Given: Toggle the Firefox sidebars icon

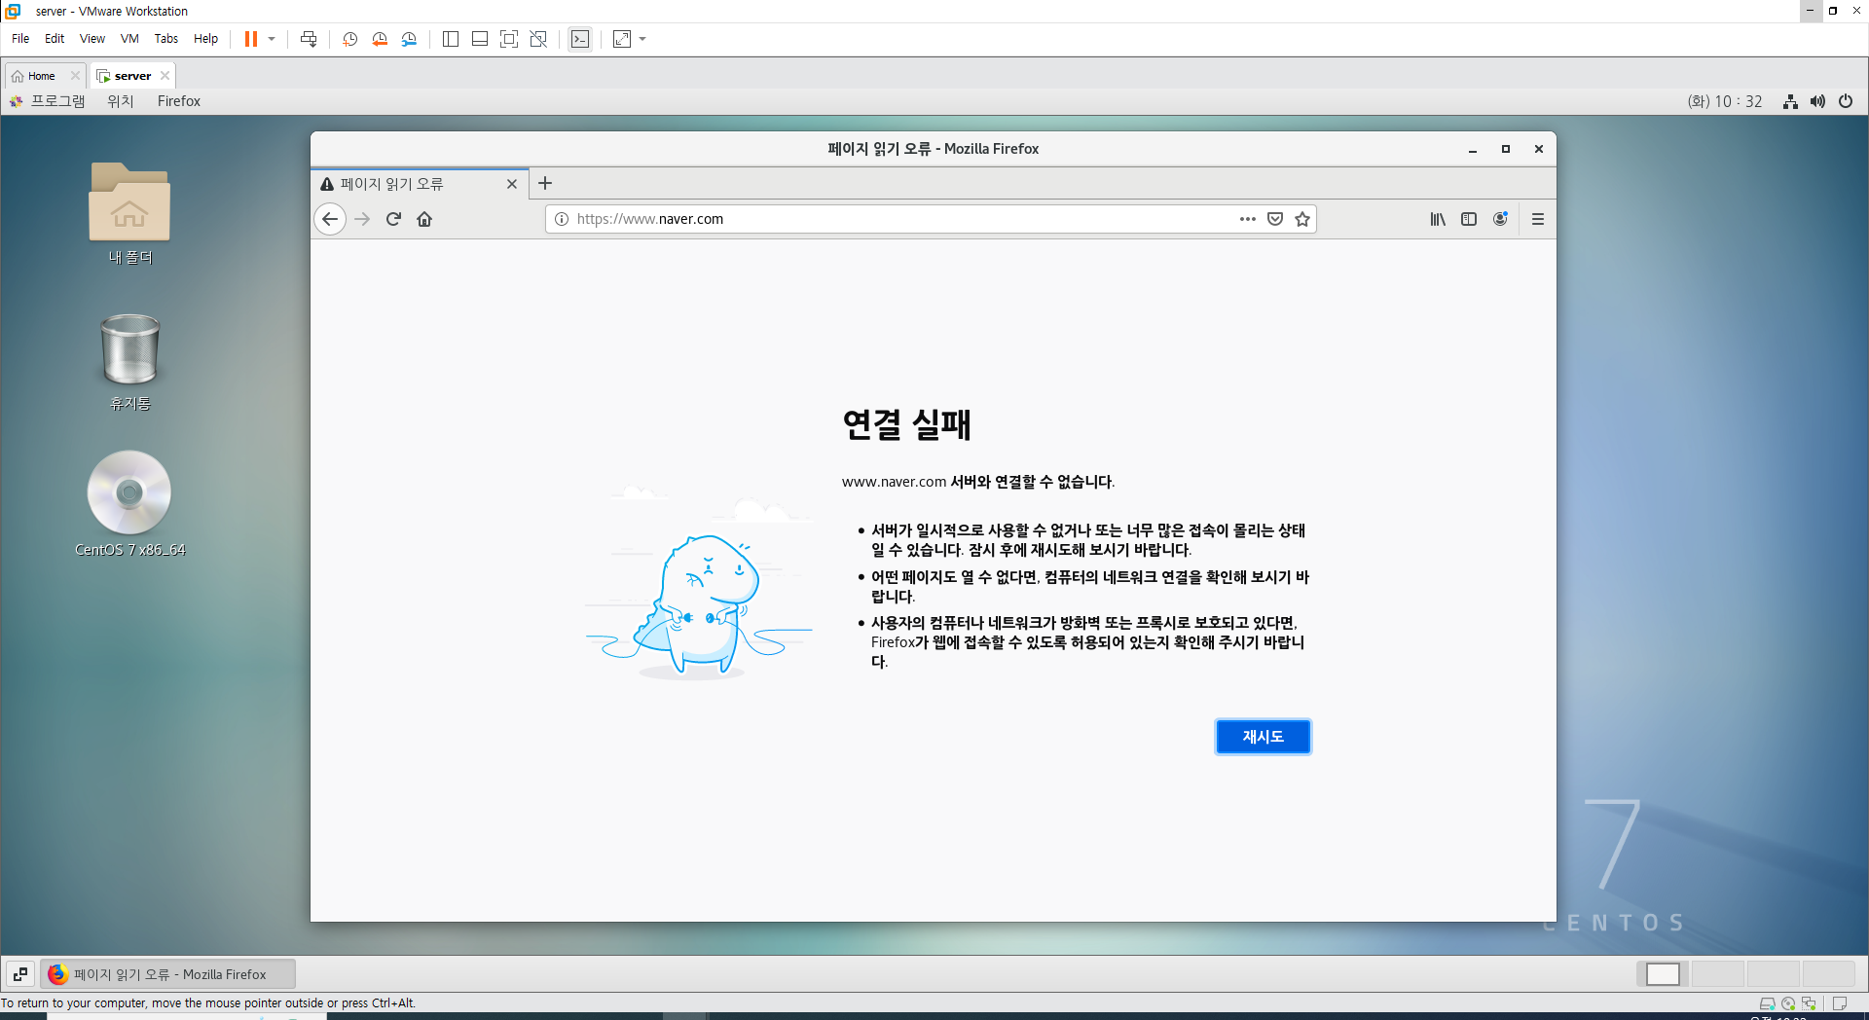Looking at the screenshot, I should [x=1469, y=219].
